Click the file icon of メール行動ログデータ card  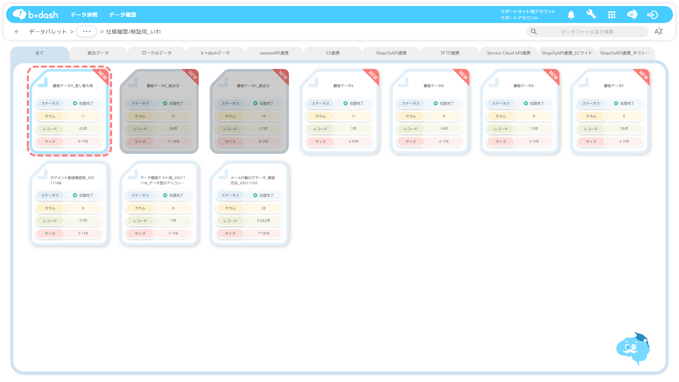click(223, 174)
